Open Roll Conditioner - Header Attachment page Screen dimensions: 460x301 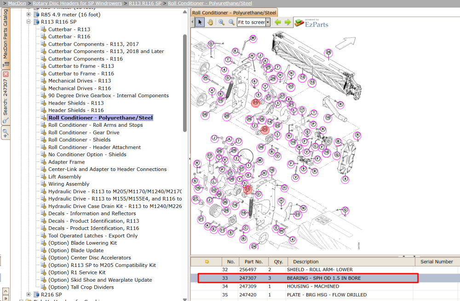94,147
